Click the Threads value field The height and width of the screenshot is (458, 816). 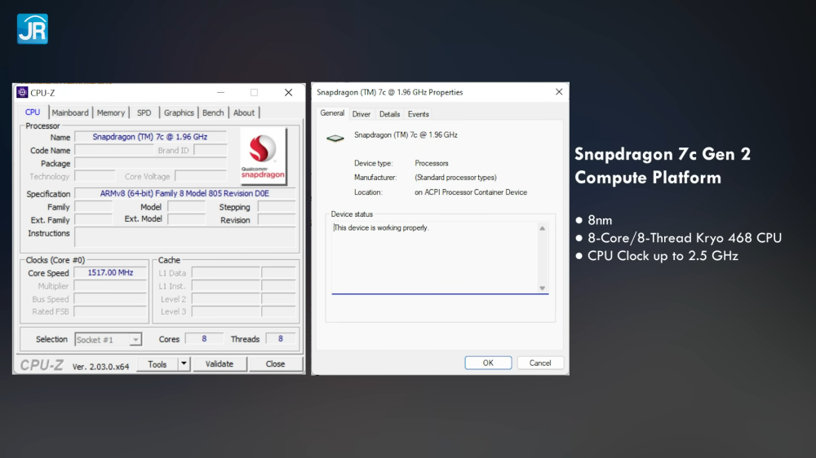tap(281, 339)
